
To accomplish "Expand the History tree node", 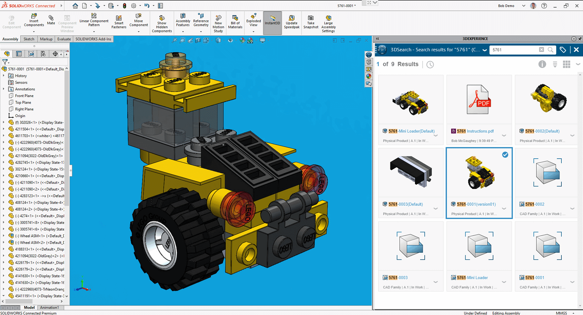I will (4, 76).
